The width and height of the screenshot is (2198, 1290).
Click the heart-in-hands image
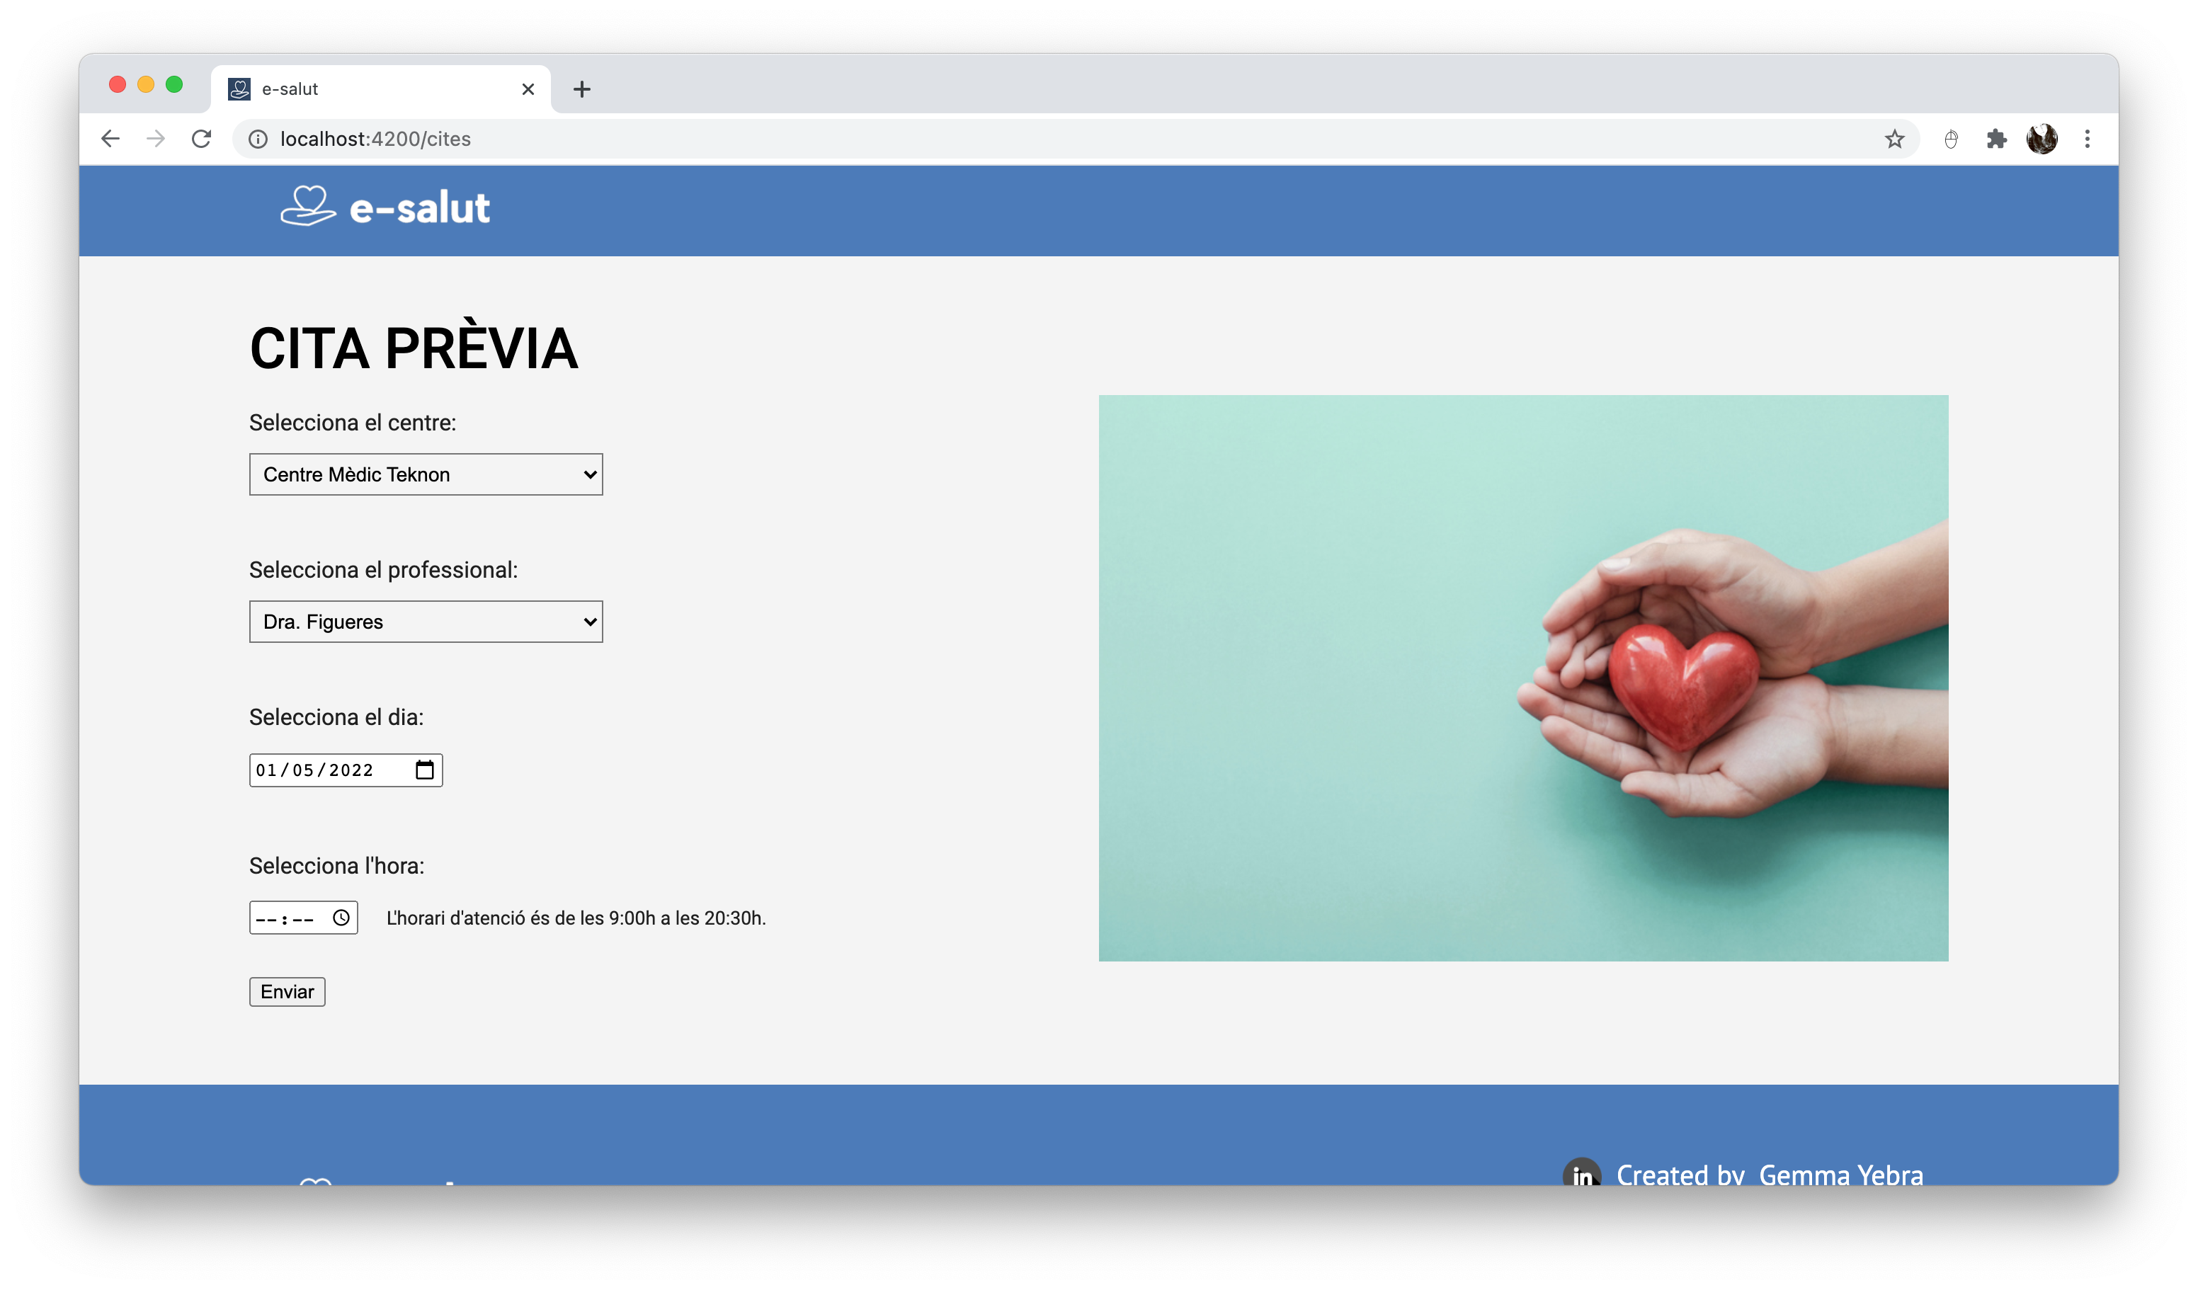point(1523,678)
